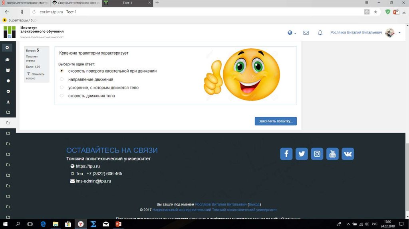The image size is (409, 229).
Task: Open PowerPoint taskbar icon
Action: (118, 224)
